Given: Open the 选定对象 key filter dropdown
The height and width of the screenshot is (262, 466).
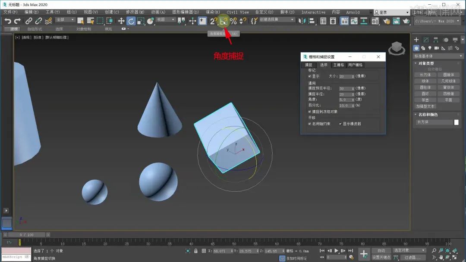Looking at the screenshot, I should pyautogui.click(x=409, y=250).
